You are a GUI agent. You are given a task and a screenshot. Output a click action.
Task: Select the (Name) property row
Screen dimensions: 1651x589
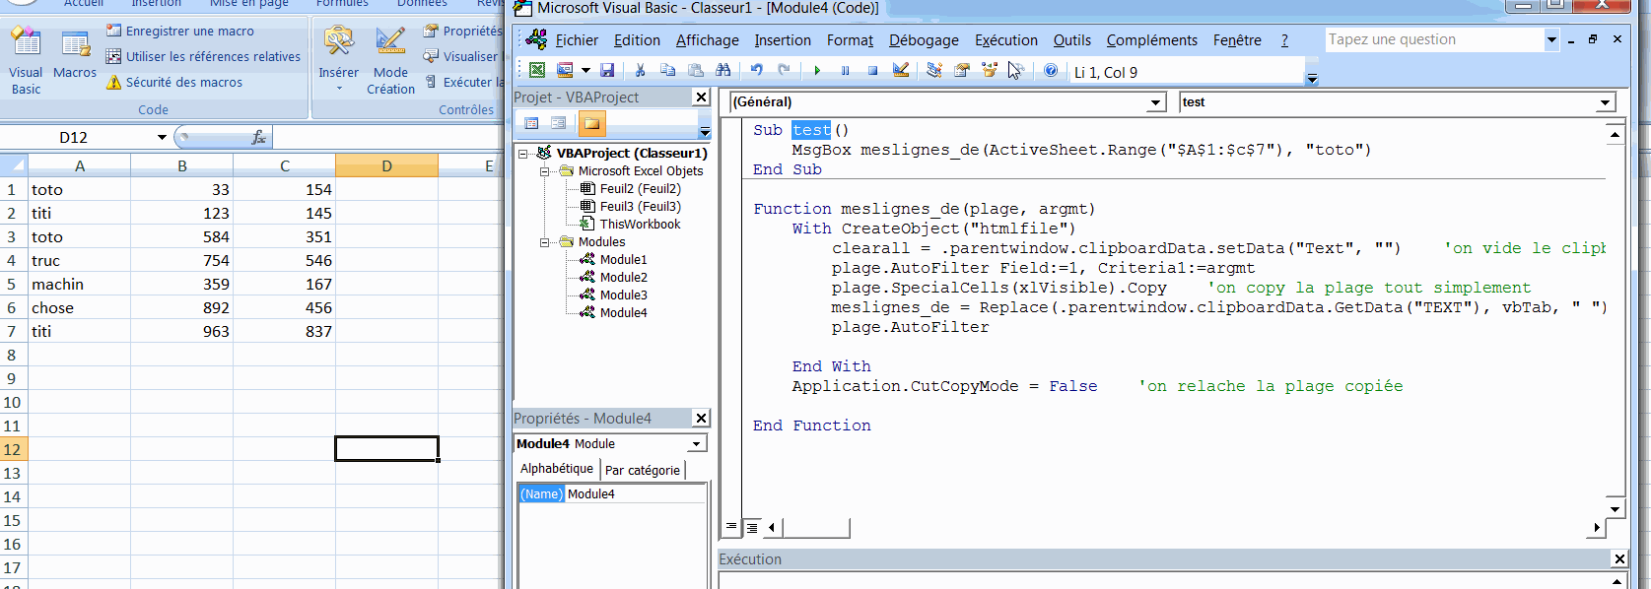pos(612,494)
